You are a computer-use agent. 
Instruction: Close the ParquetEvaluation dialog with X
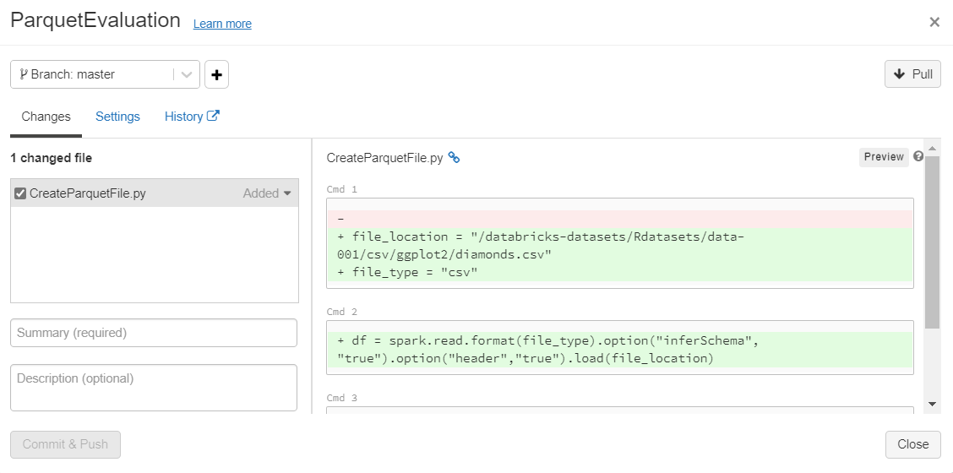934,22
